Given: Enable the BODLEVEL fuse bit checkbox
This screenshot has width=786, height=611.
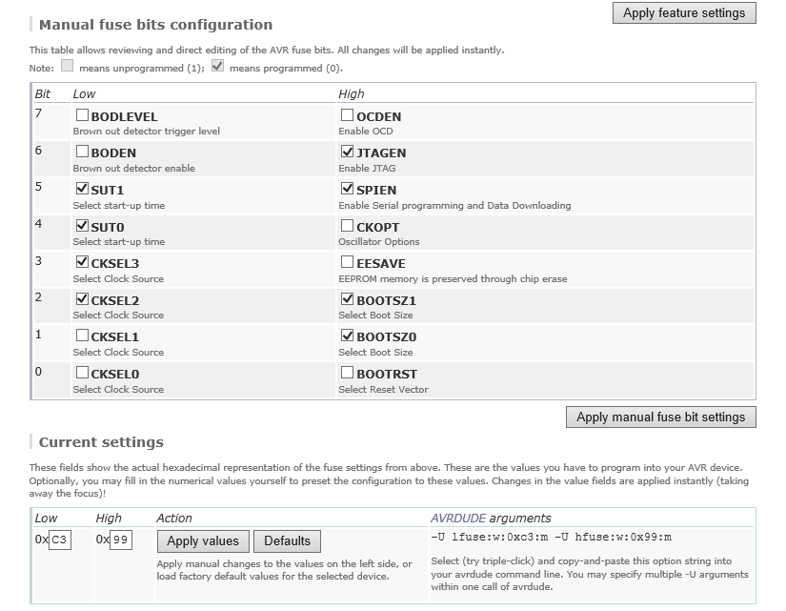Looking at the screenshot, I should 82,115.
